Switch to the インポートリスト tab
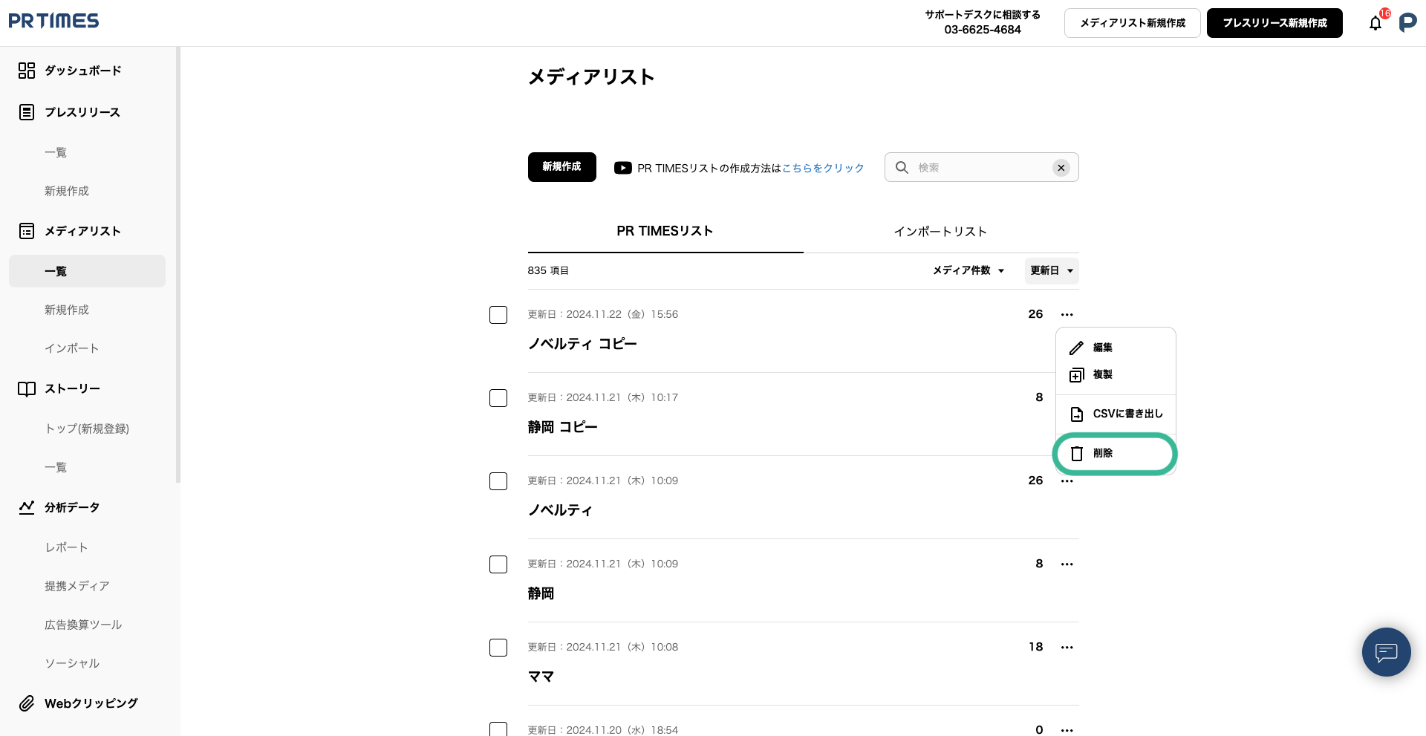 click(940, 232)
